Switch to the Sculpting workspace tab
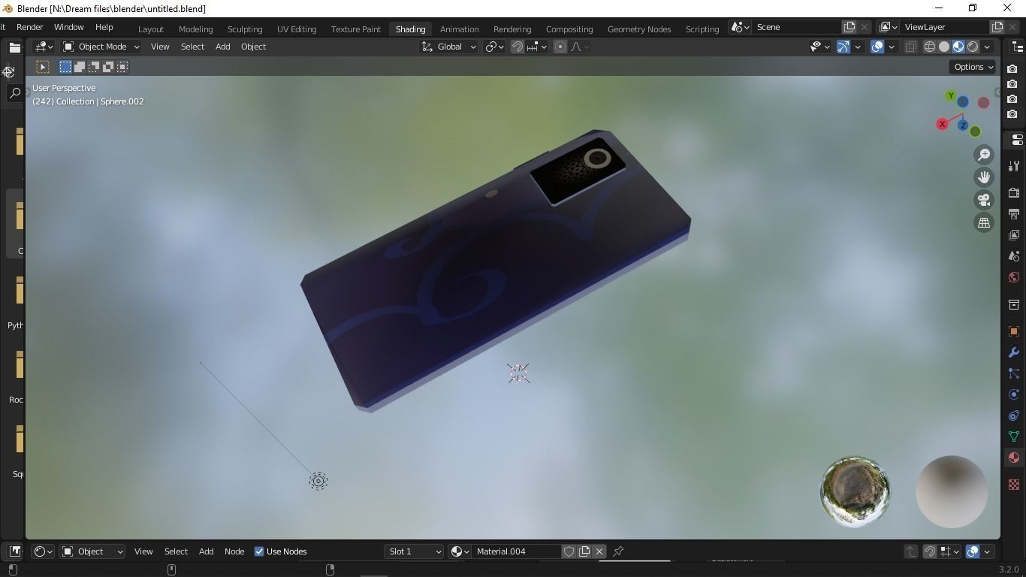The width and height of the screenshot is (1026, 577). pos(245,29)
